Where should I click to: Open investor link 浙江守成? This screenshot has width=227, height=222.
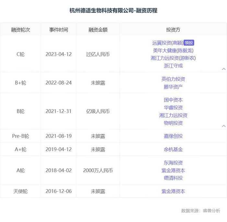[173, 66]
